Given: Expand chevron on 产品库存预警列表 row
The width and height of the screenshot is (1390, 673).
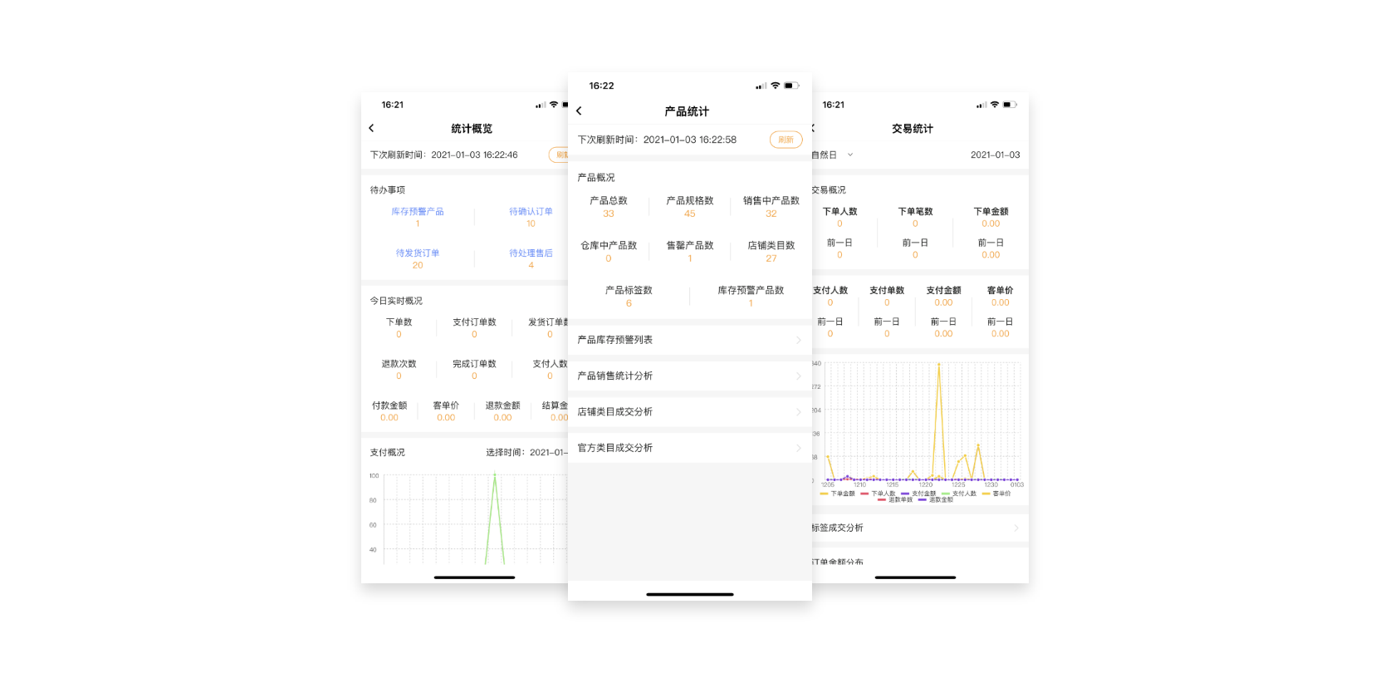Looking at the screenshot, I should tap(799, 340).
